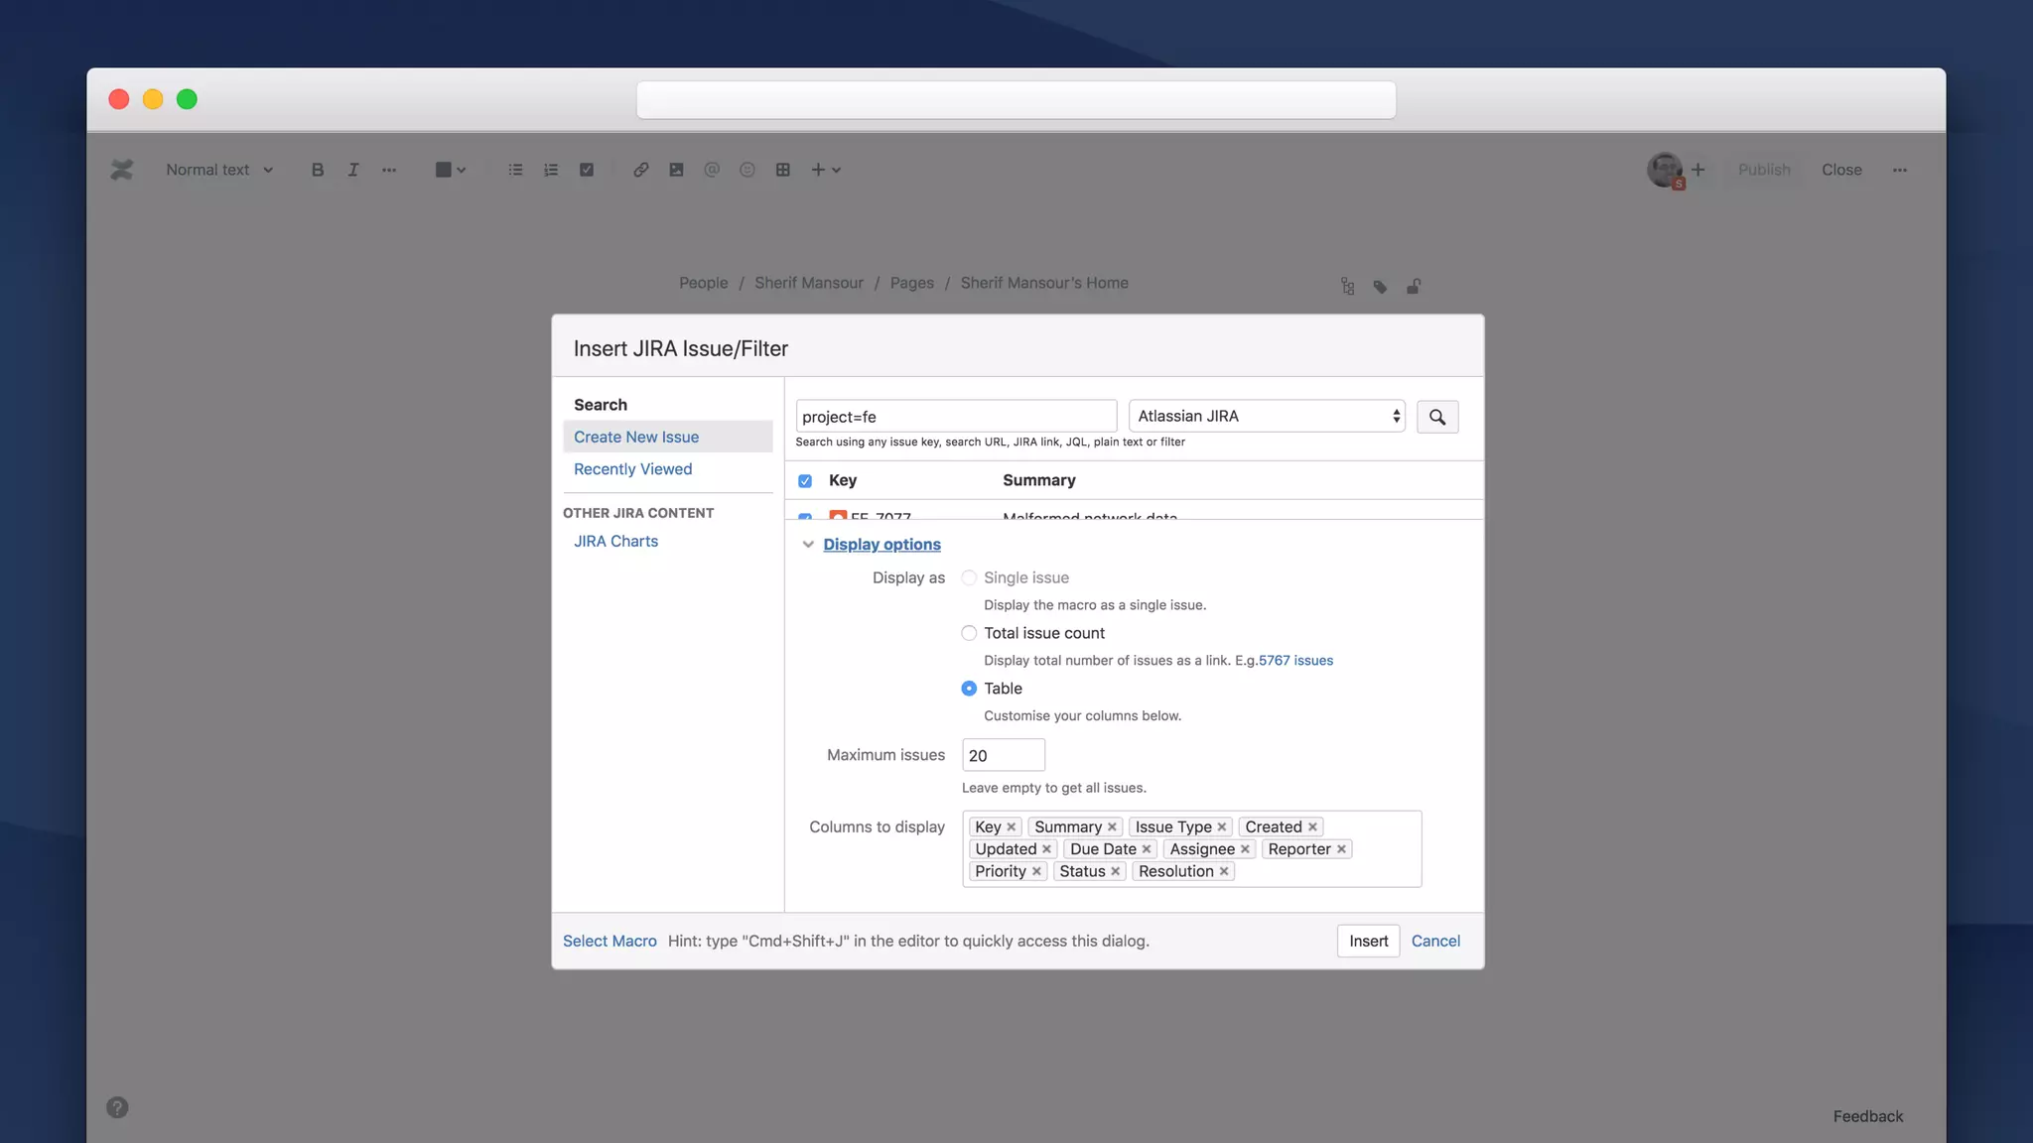Select the Table display option
This screenshot has height=1143, width=2033.
[969, 689]
